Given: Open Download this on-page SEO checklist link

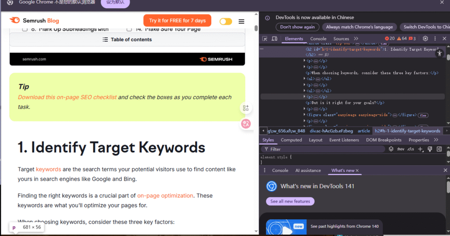Looking at the screenshot, I should [67, 97].
